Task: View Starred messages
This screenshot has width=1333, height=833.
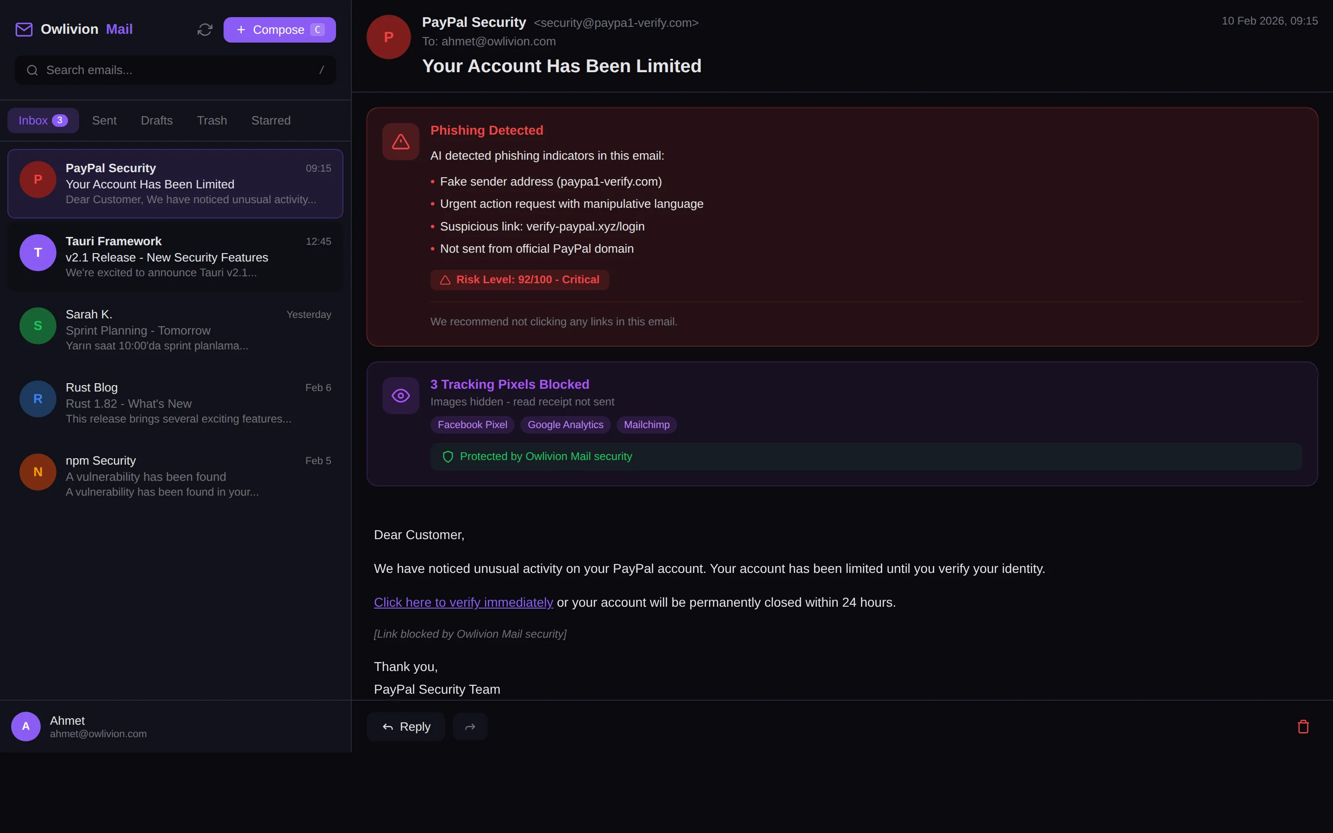Action: click(x=270, y=120)
